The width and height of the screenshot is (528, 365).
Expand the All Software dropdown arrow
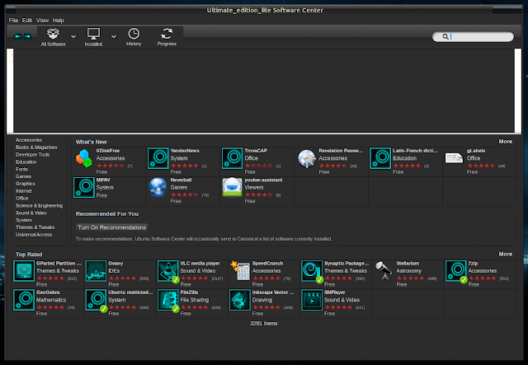click(73, 36)
